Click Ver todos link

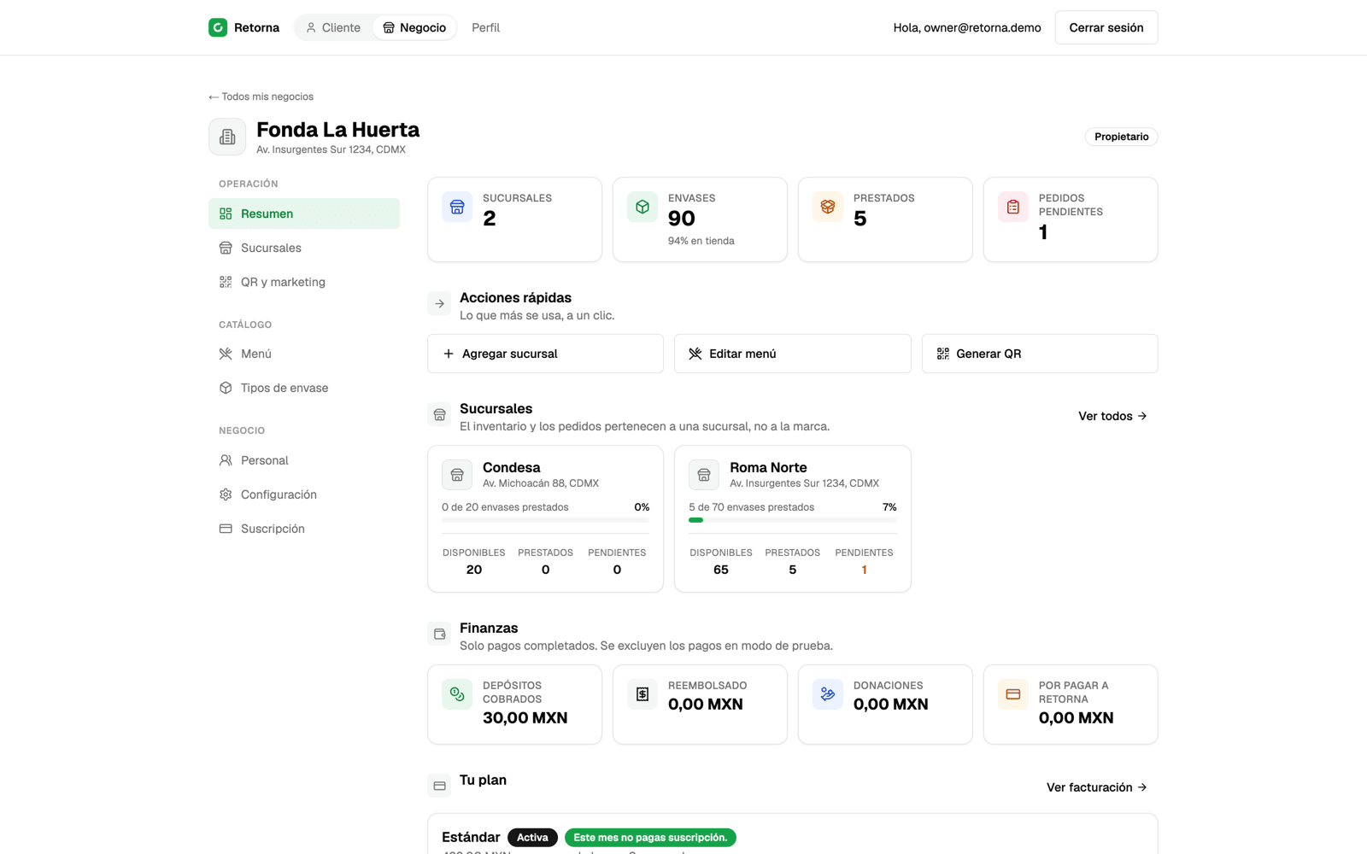1112,416
